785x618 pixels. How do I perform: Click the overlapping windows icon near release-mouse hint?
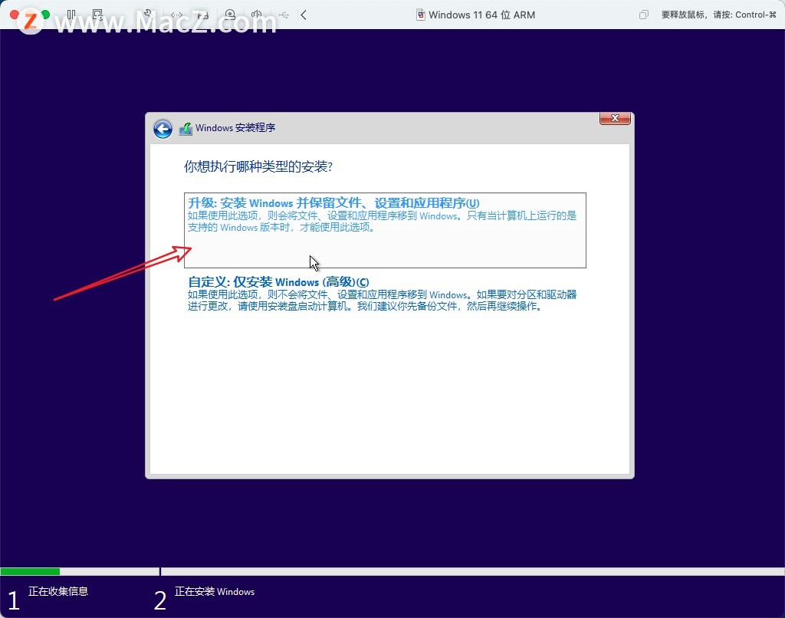point(643,15)
